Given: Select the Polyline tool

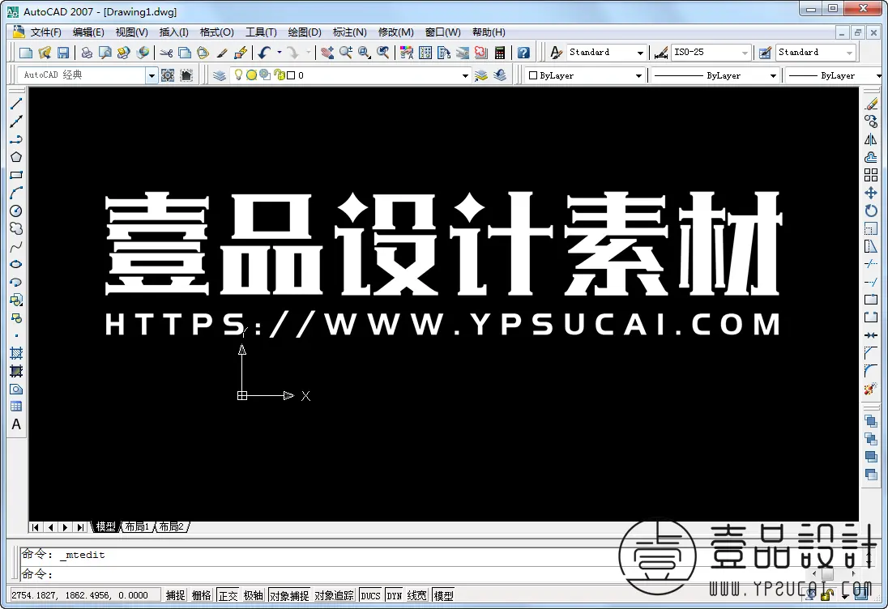Looking at the screenshot, I should pyautogui.click(x=16, y=139).
